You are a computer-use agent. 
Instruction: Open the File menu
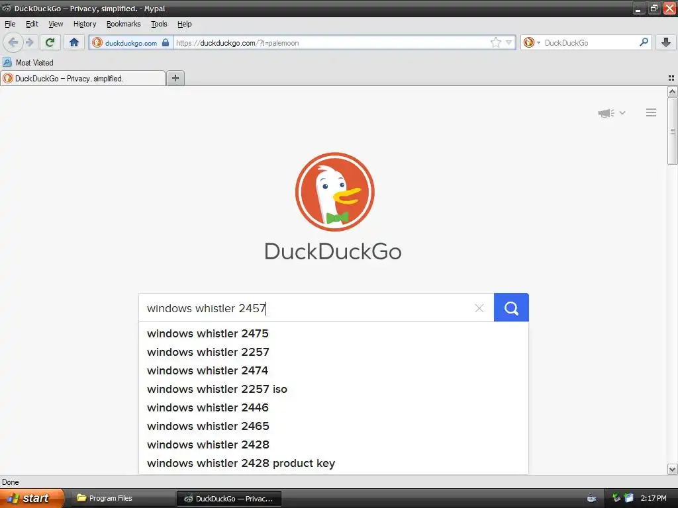(x=10, y=24)
